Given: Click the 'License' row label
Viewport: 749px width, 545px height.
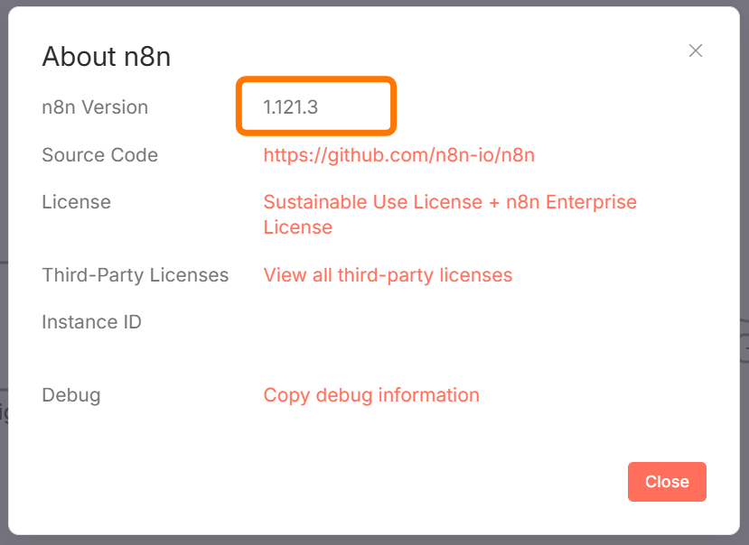Looking at the screenshot, I should [76, 202].
